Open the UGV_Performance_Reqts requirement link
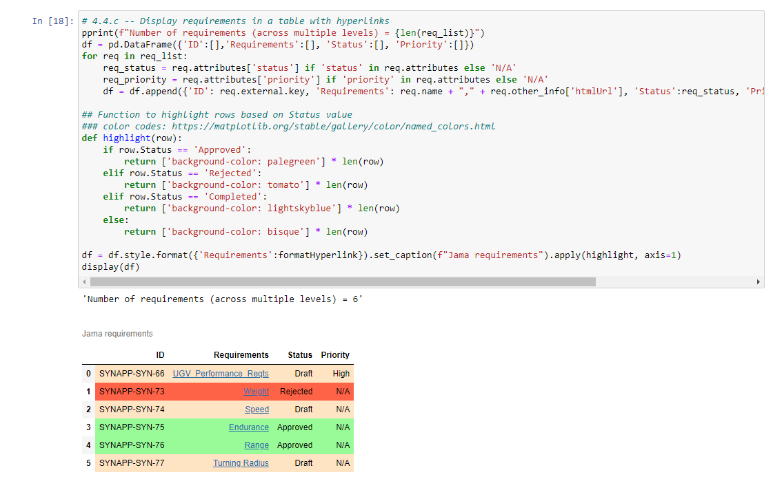The image size is (773, 479). pyautogui.click(x=221, y=374)
